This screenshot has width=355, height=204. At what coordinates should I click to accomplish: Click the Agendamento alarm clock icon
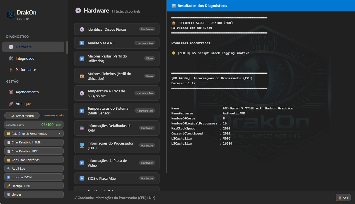pos(11,92)
